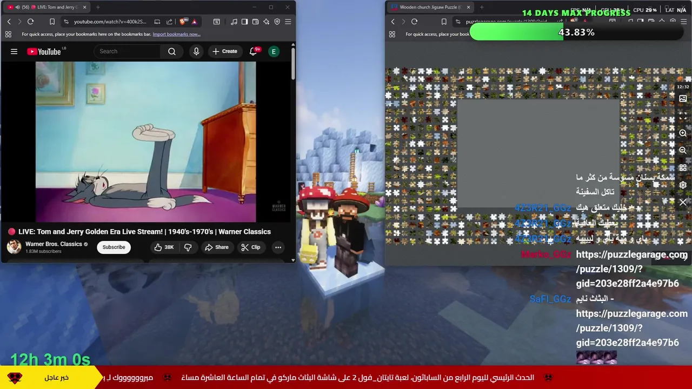Image resolution: width=692 pixels, height=389 pixels.
Task: Arrange puzzle pieces with grid icon
Action: point(683,168)
